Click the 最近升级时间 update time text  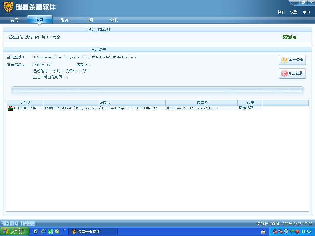[285, 224]
